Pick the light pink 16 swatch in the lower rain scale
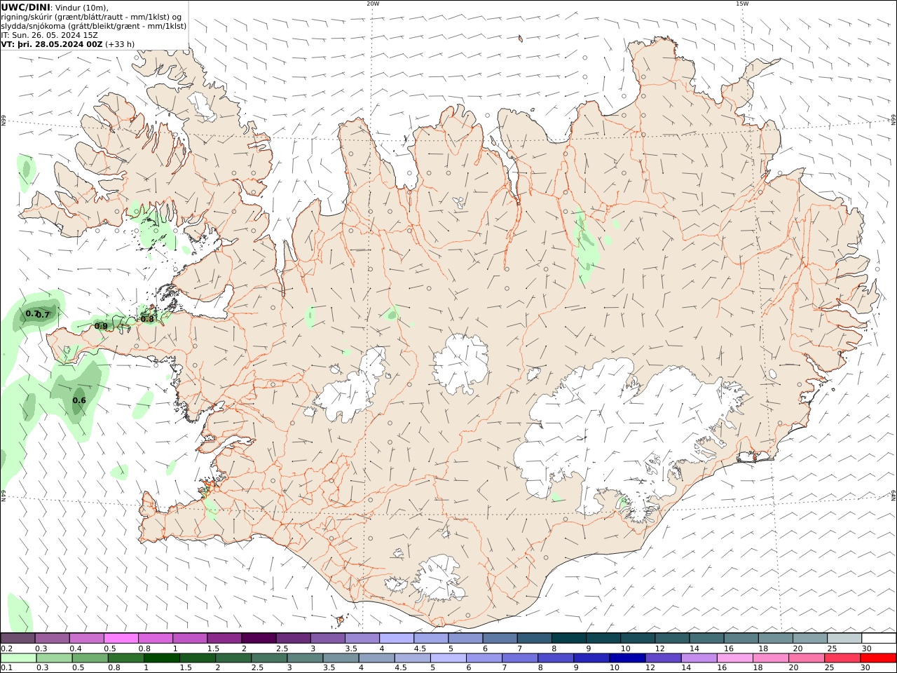 [735, 658]
